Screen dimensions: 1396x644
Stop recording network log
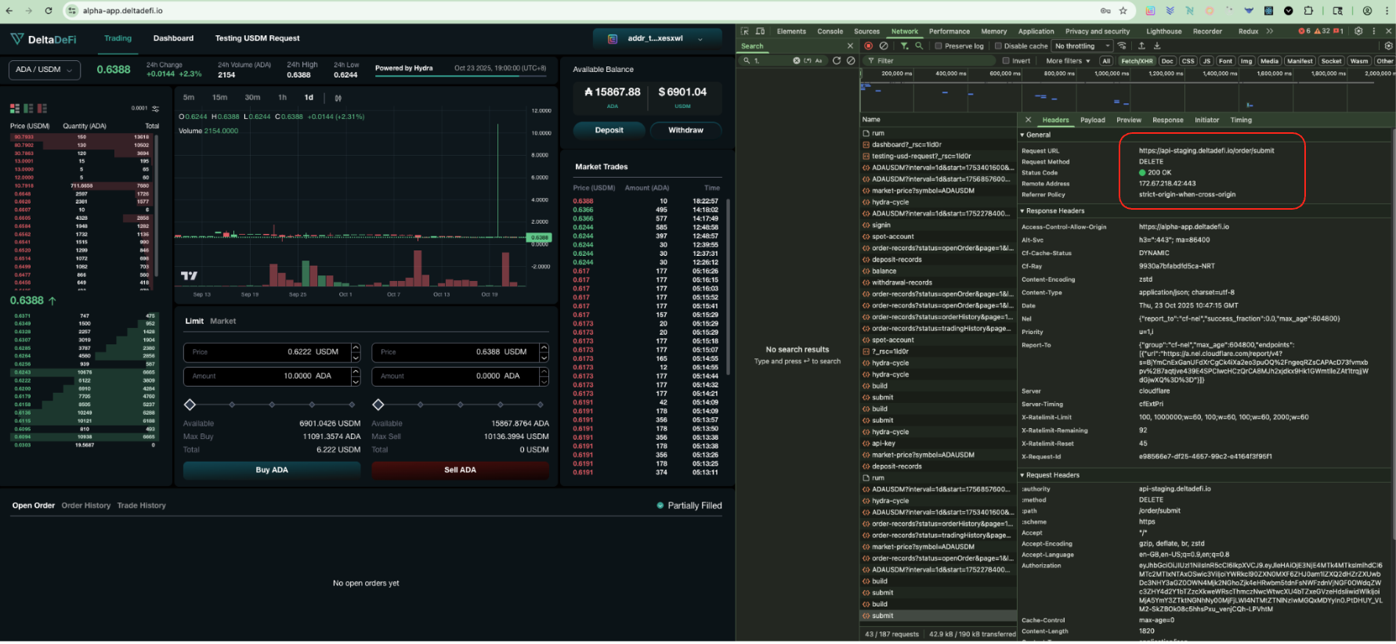pos(869,46)
